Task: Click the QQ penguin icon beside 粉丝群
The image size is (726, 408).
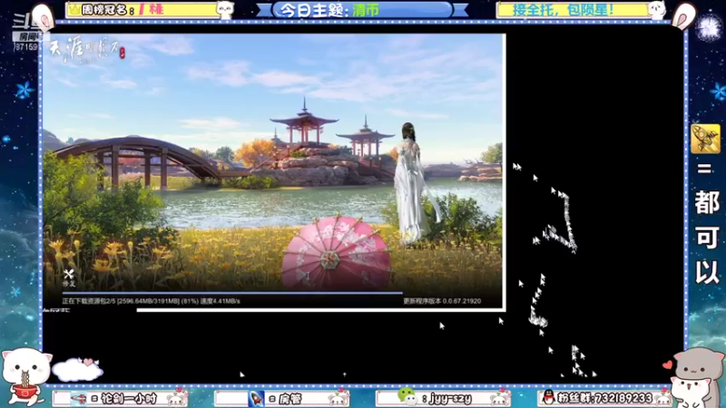Action: coord(548,397)
